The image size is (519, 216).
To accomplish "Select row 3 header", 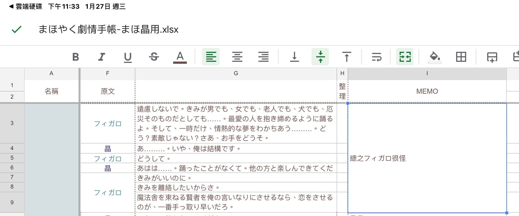I will coord(12,123).
